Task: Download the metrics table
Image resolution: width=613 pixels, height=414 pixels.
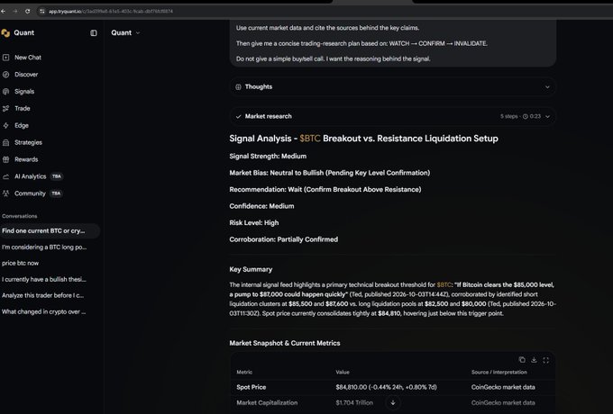Action: [x=534, y=360]
